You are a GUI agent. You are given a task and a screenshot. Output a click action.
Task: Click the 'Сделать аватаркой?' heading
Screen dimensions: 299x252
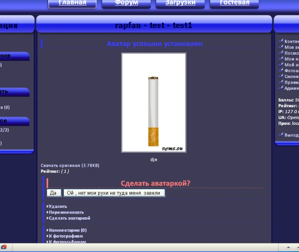[155, 183]
